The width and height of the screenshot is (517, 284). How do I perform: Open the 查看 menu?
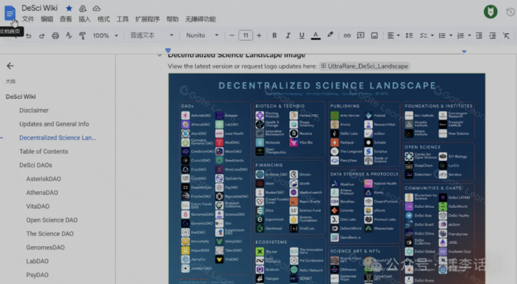[x=66, y=19]
